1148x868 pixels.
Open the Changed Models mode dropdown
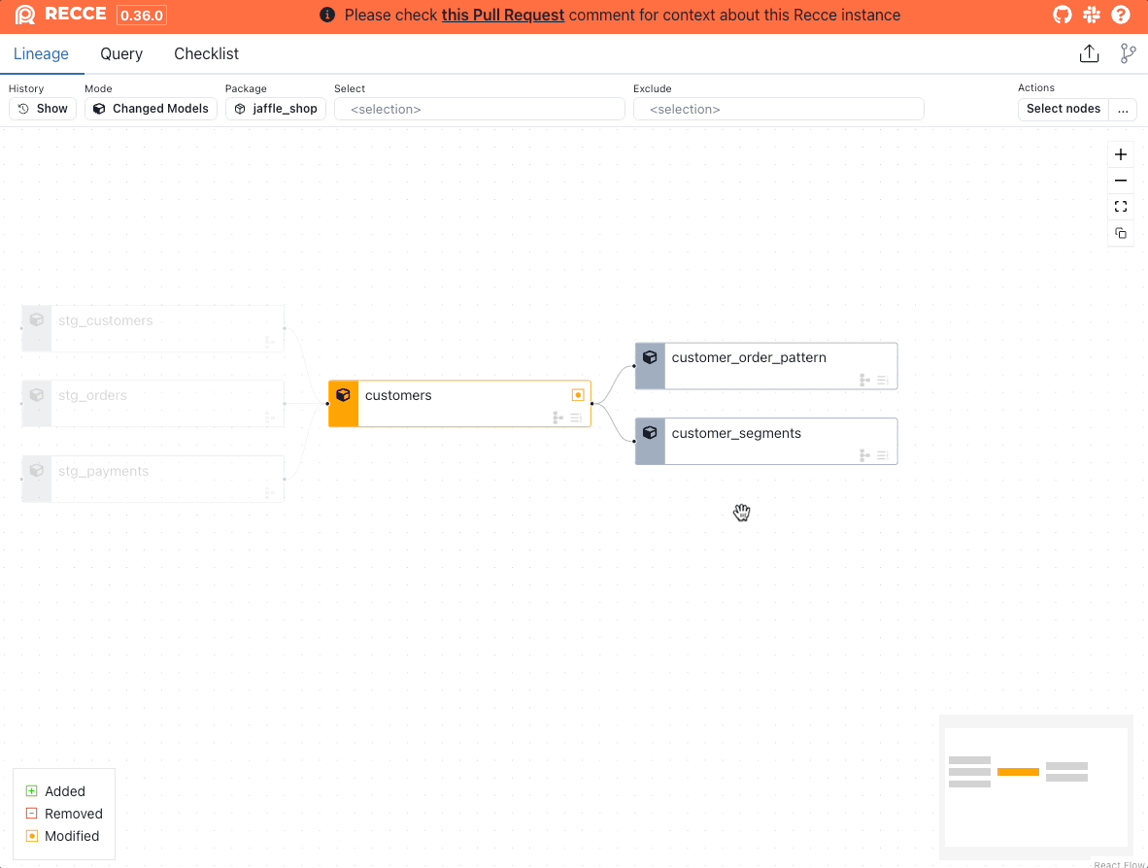(151, 109)
